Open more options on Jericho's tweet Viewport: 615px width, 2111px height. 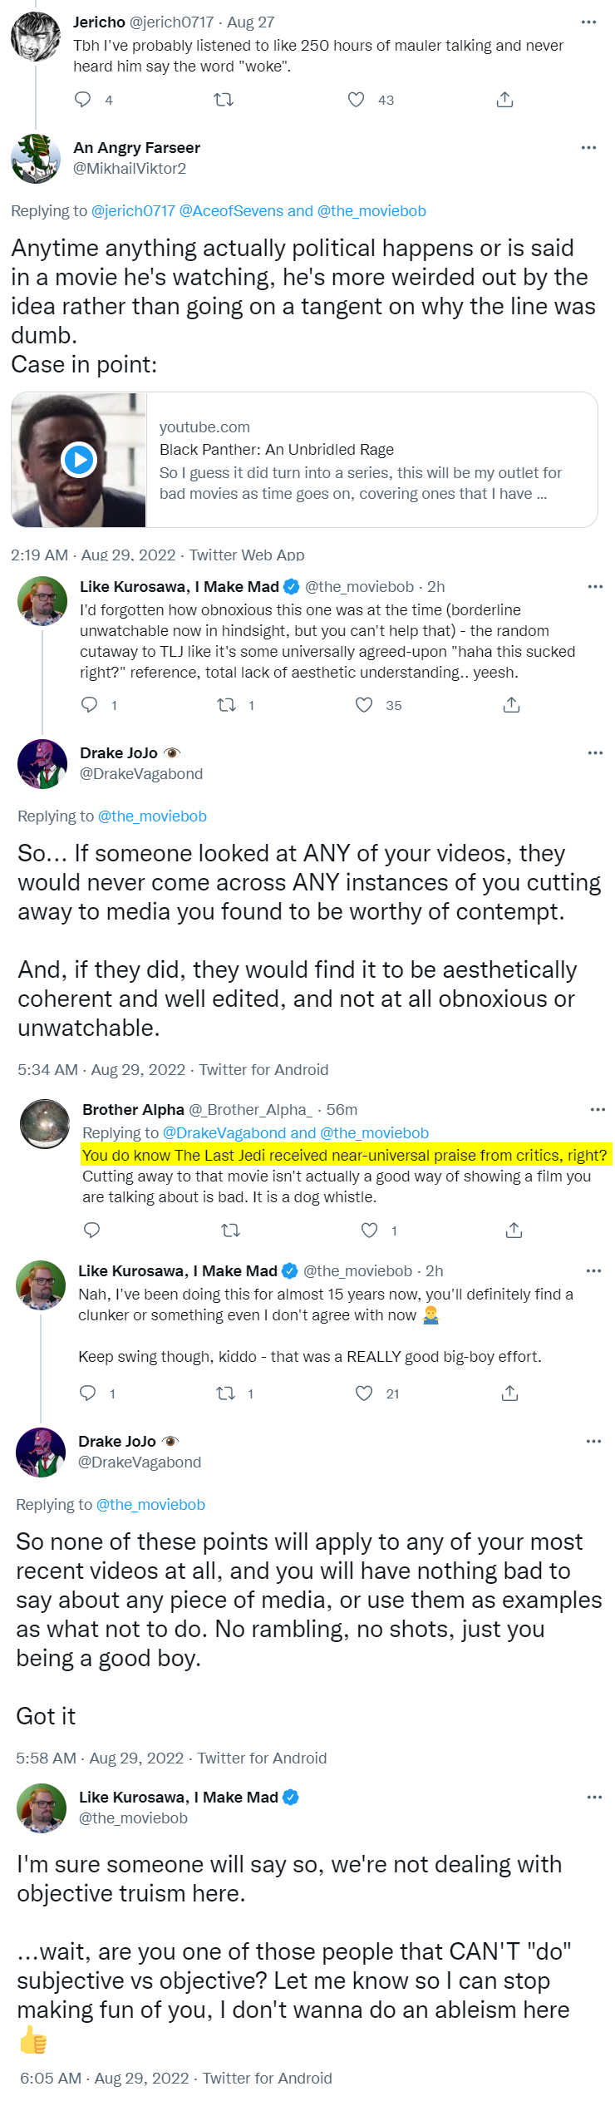pyautogui.click(x=588, y=22)
